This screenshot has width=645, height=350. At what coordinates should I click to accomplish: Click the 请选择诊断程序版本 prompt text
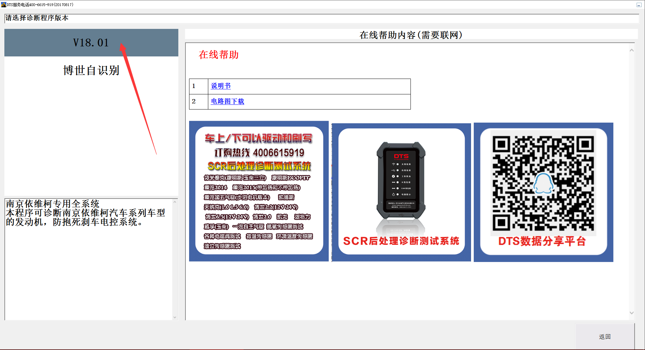click(x=37, y=18)
